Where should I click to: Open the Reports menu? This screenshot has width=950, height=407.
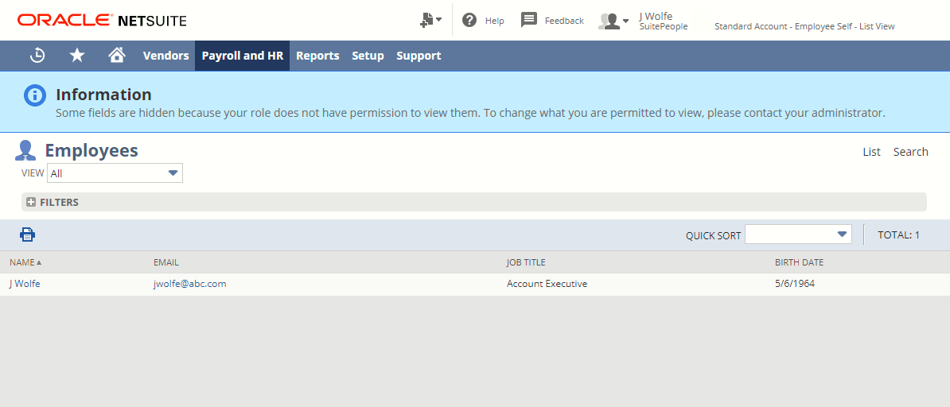coord(317,56)
